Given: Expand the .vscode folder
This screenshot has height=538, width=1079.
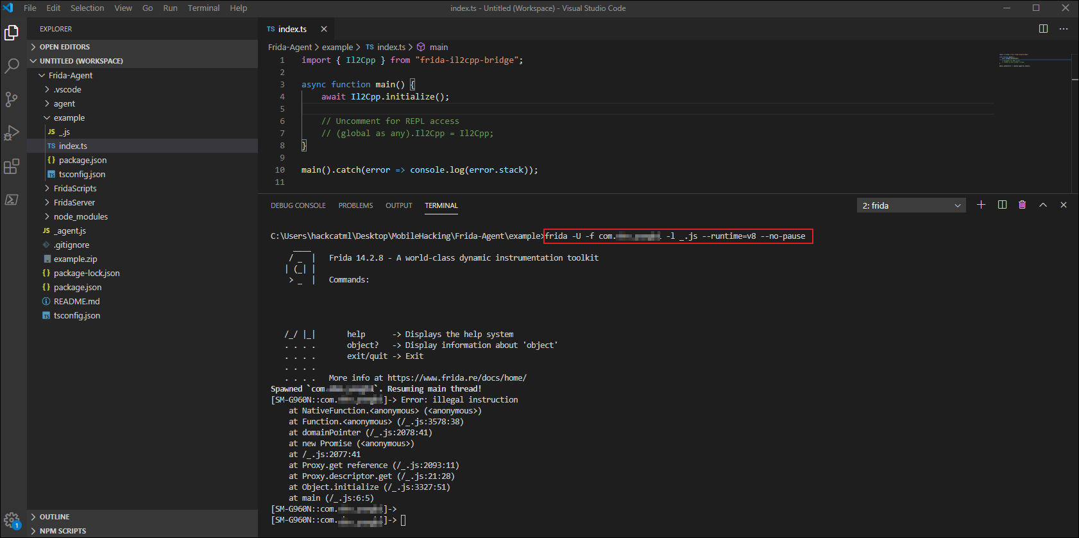Looking at the screenshot, I should [142, 89].
